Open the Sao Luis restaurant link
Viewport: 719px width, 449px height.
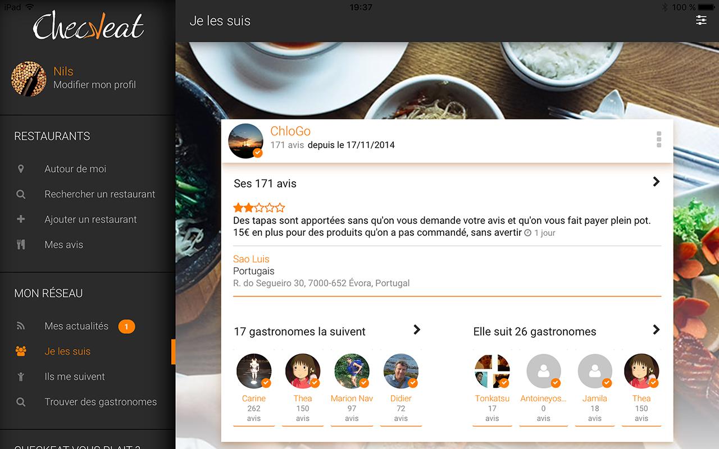click(x=251, y=259)
